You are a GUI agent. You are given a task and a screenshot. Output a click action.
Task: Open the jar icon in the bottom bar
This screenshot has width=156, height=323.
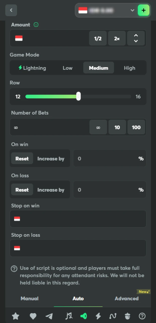[x=127, y=316]
